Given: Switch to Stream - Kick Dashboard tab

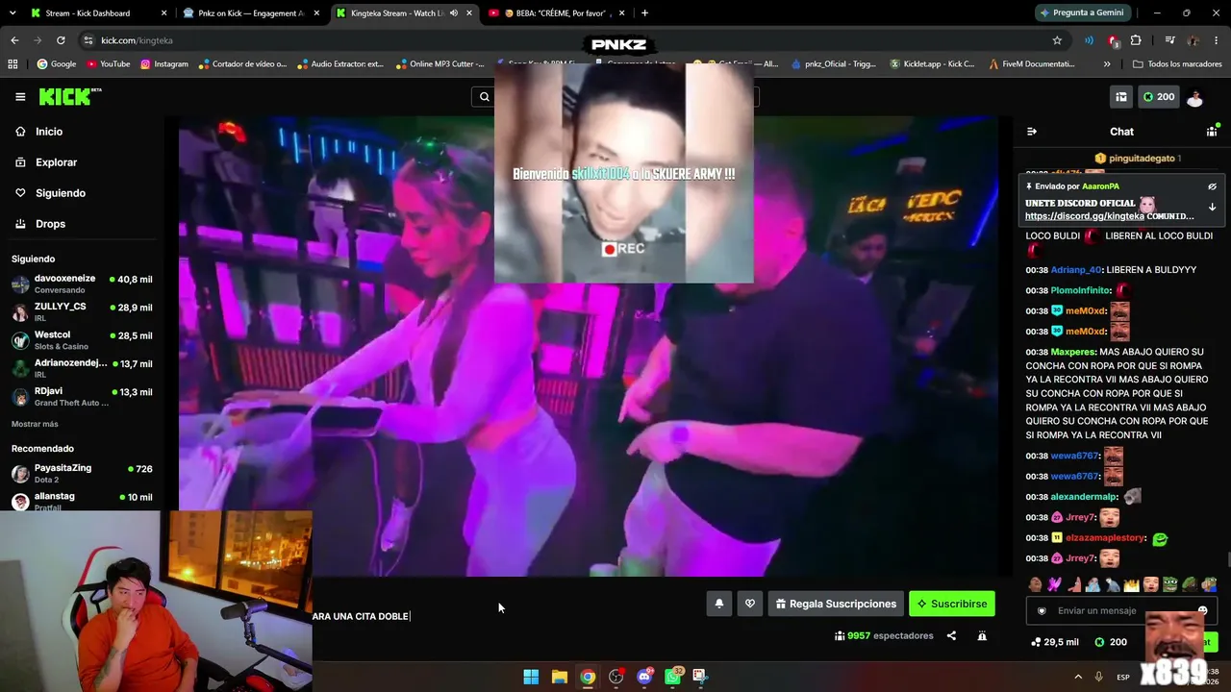Looking at the screenshot, I should point(98,13).
